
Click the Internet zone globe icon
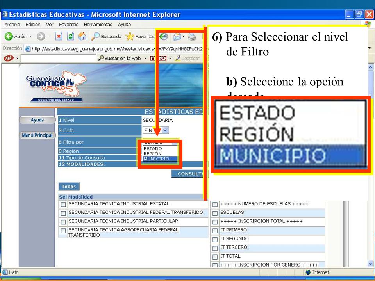[x=308, y=272]
